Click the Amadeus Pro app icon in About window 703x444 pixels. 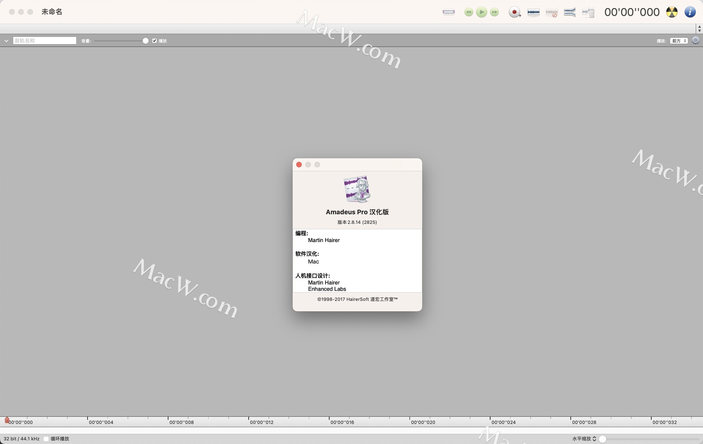[357, 189]
